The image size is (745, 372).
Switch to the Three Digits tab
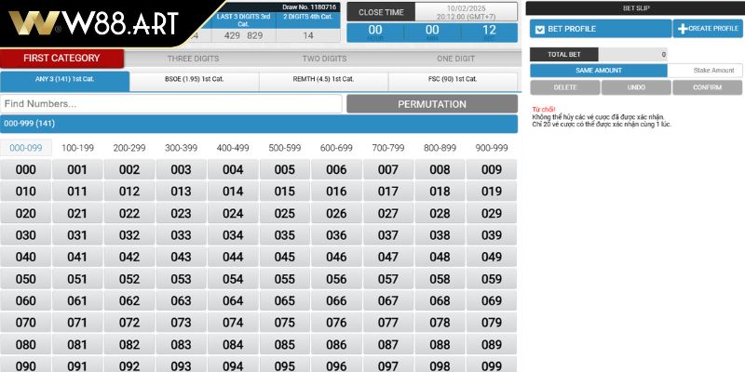[x=193, y=59]
